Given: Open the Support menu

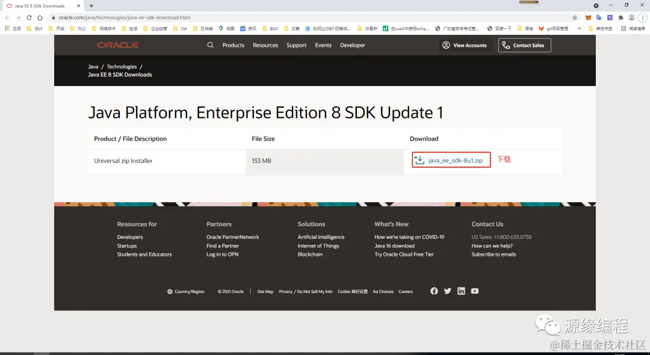Looking at the screenshot, I should coord(296,45).
